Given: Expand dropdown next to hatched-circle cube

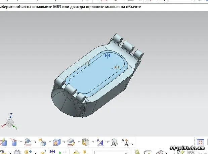Looking at the screenshot, I should click(64, 142).
